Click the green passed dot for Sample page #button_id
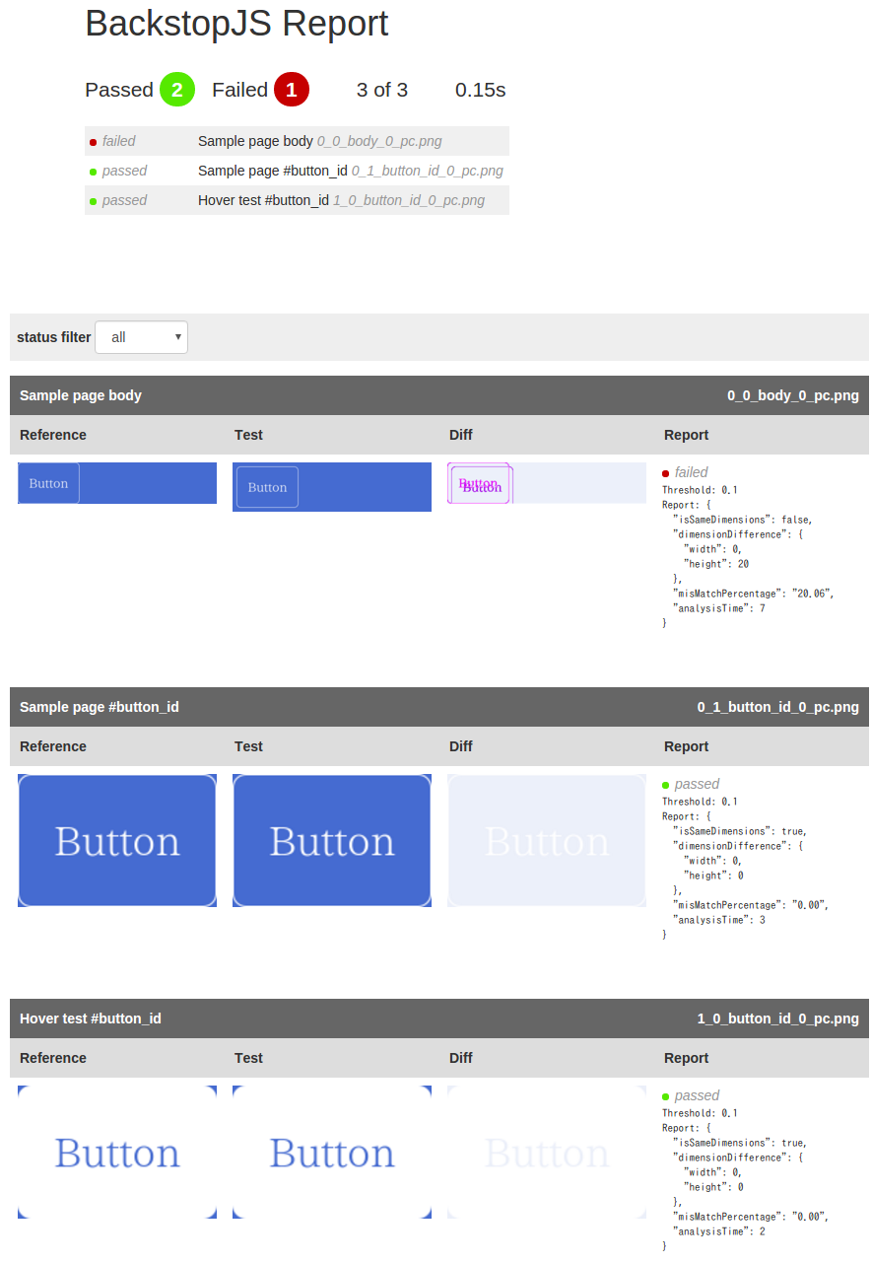 (92, 171)
